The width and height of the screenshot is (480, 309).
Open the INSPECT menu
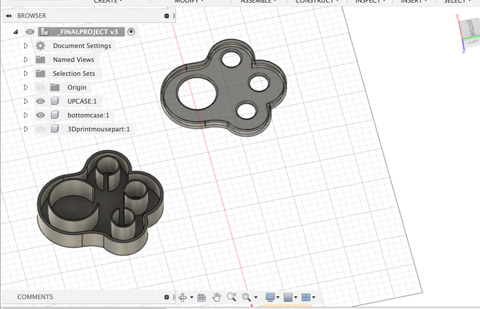tap(370, 1)
